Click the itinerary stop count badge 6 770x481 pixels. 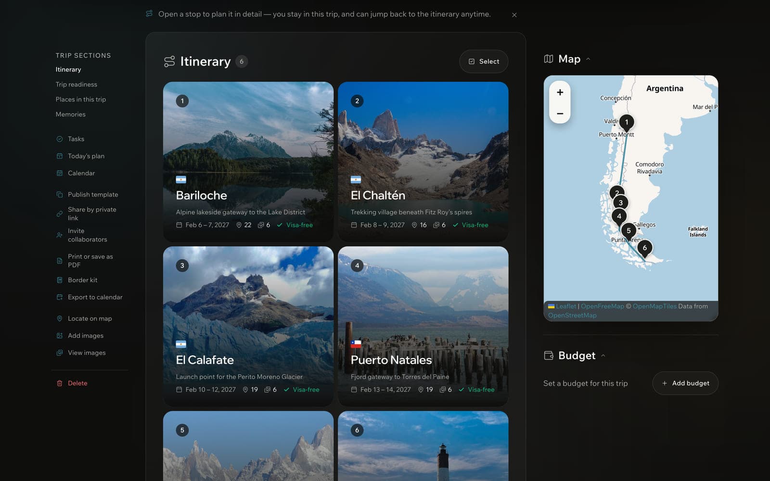click(242, 62)
